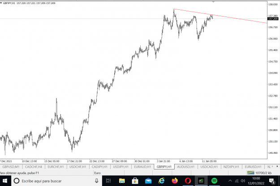Switch to the EURAUD,H1 chart tab
Screen dimensions: 280x186
point(142,167)
